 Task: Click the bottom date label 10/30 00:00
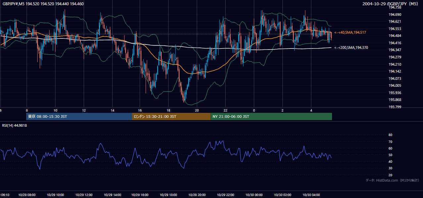click(x=254, y=195)
